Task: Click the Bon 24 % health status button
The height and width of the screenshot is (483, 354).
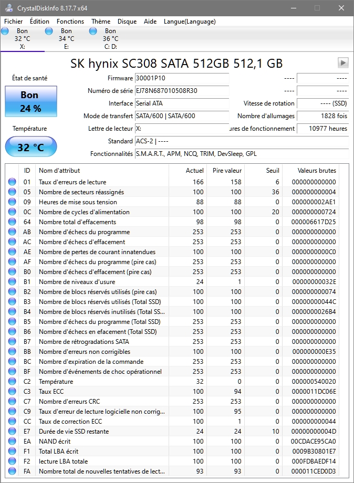Action: pyautogui.click(x=30, y=101)
